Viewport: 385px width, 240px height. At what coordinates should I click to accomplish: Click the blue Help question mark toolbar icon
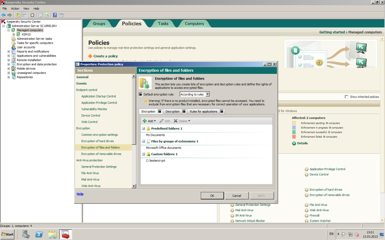pos(55,15)
